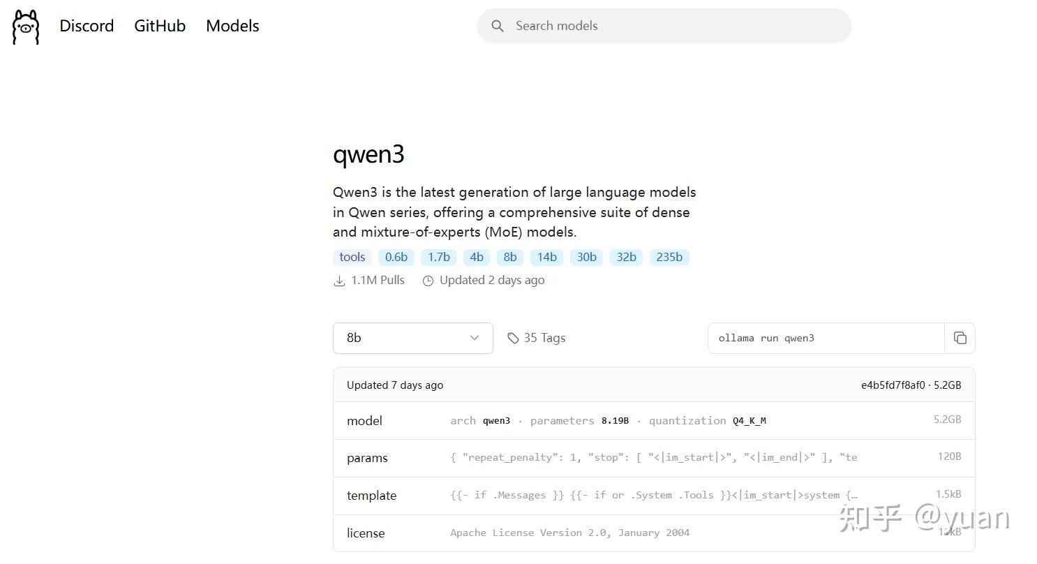
Task: Click the e4b5fd7f8af0 digest hash
Action: (x=891, y=385)
